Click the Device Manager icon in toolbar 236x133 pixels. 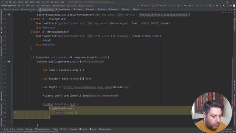(x=221, y=6)
